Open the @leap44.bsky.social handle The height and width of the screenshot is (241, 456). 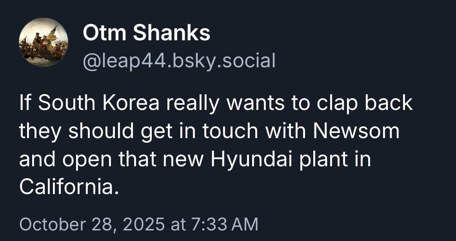pos(179,60)
